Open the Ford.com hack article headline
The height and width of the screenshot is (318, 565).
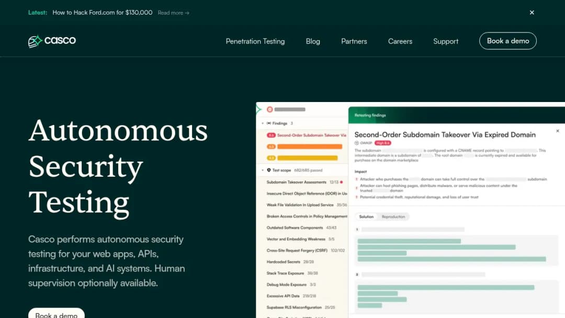click(103, 13)
